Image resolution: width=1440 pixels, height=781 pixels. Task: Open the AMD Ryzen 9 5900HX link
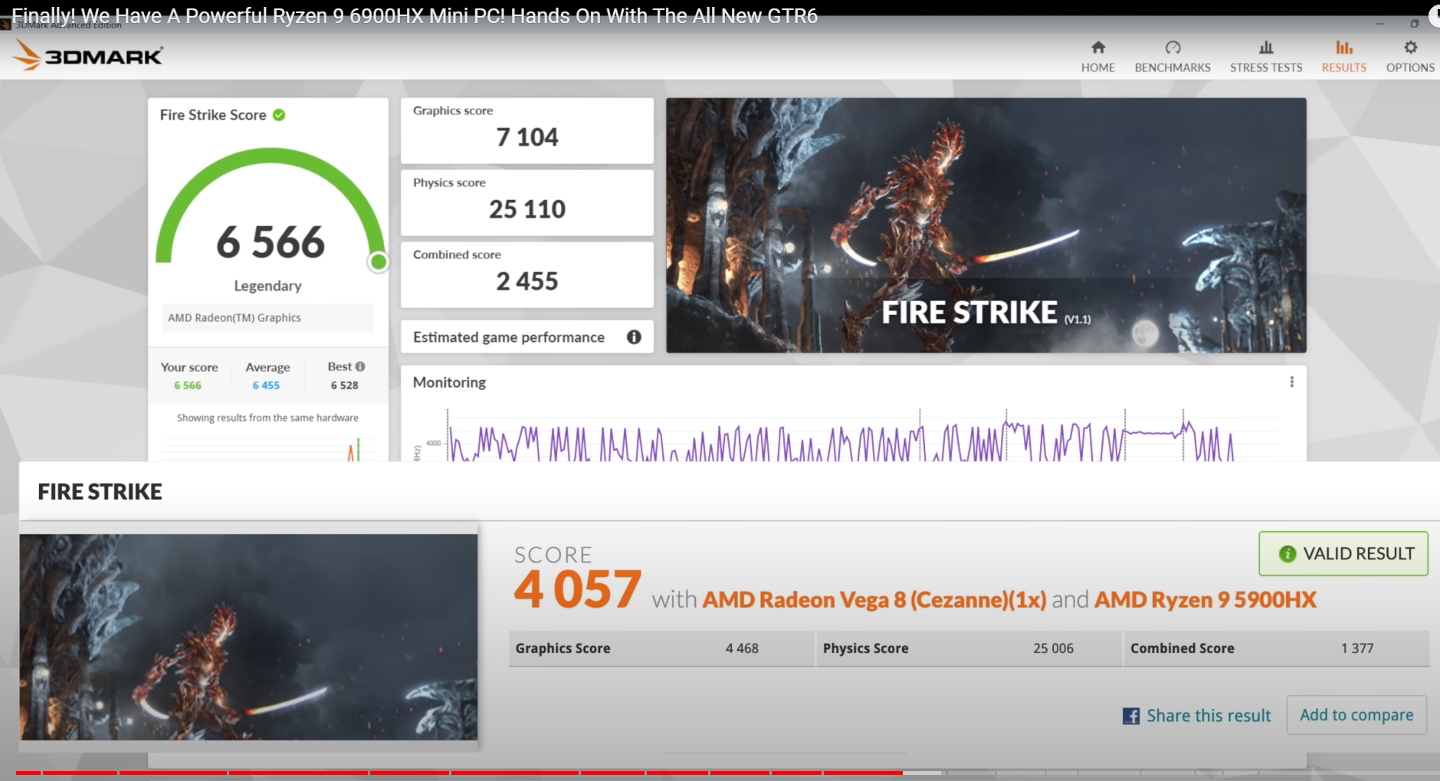tap(1205, 599)
